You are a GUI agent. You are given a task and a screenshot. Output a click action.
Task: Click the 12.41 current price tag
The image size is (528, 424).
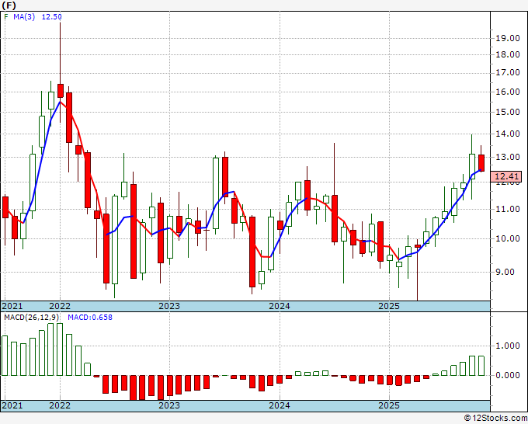(505, 176)
